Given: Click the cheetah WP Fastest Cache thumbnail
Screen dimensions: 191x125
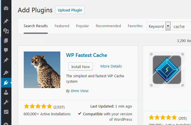Looking at the screenshot, I should 42,70.
